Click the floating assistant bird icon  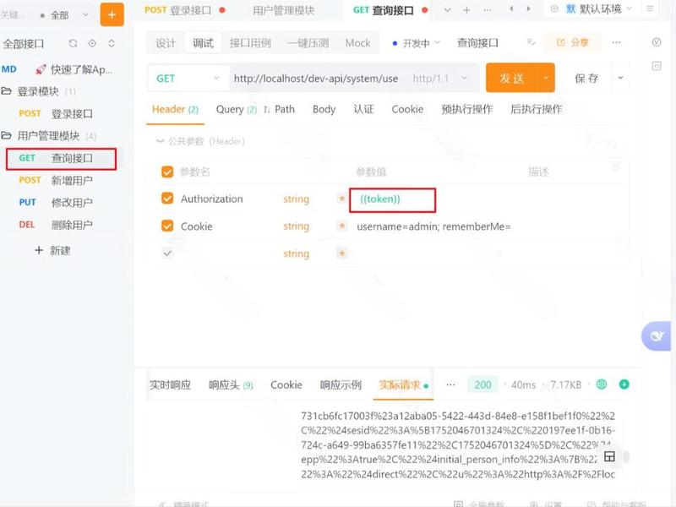coord(657,335)
